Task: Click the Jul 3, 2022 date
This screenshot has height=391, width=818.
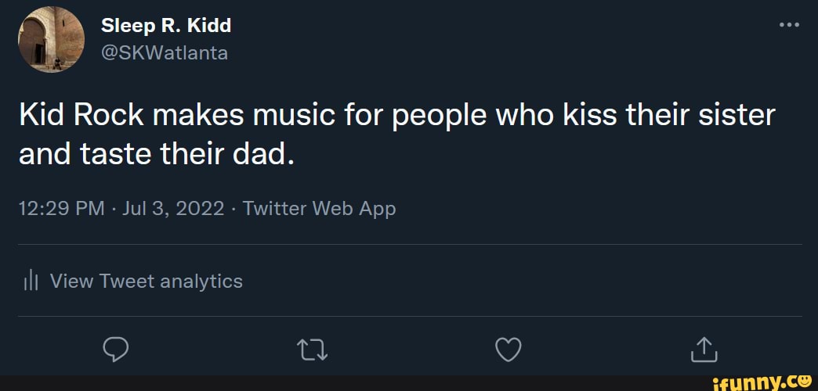Action: click(x=173, y=209)
